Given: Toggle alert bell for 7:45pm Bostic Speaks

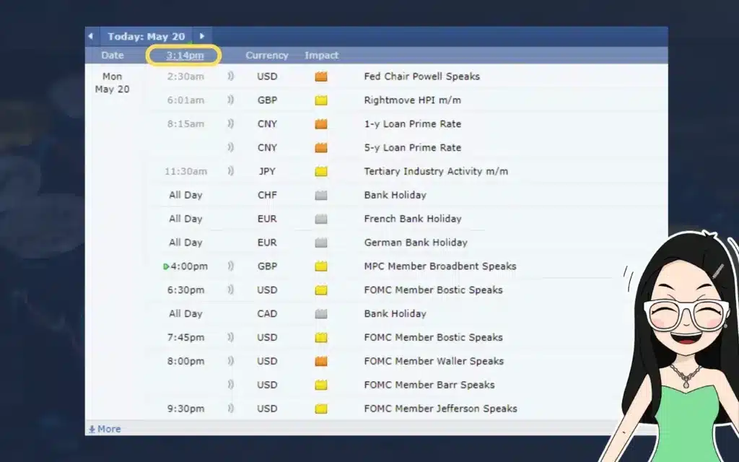Looking at the screenshot, I should click(x=230, y=337).
